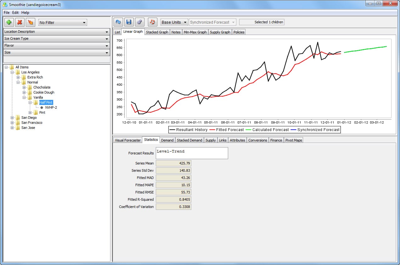Image resolution: width=400 pixels, height=265 pixels.
Task: Open the No Filter dropdown
Action: coord(63,22)
